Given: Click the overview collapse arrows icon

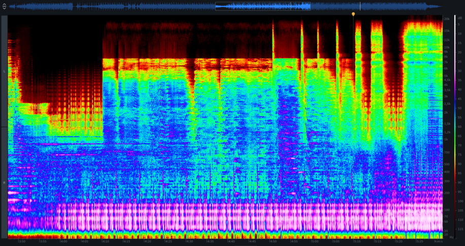Looking at the screenshot, I should [4, 7].
